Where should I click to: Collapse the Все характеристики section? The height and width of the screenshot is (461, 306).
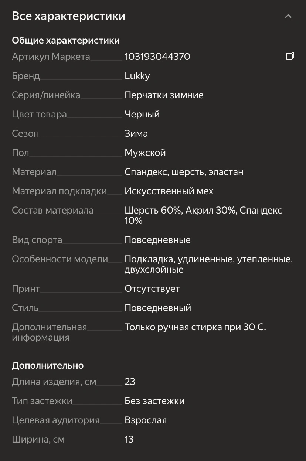[x=288, y=16]
